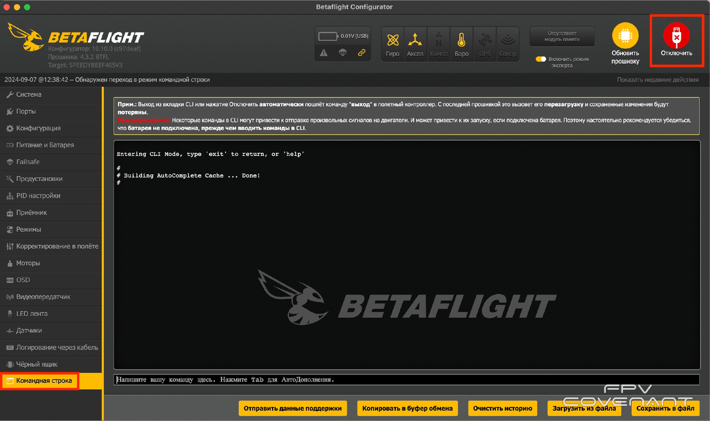Screen dimensions: 710x421
Task: Open the Корректирование в полёте tab
Action: [51, 246]
